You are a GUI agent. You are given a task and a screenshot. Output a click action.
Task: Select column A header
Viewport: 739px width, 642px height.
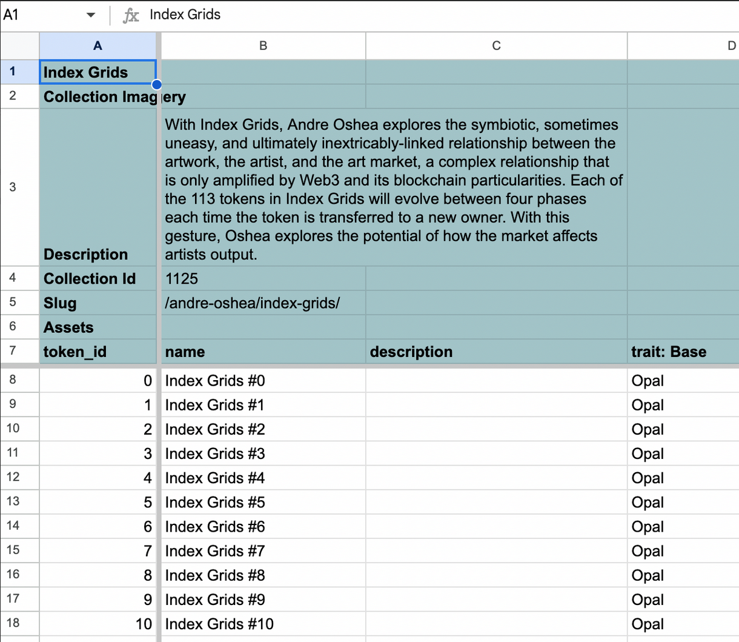tap(98, 45)
